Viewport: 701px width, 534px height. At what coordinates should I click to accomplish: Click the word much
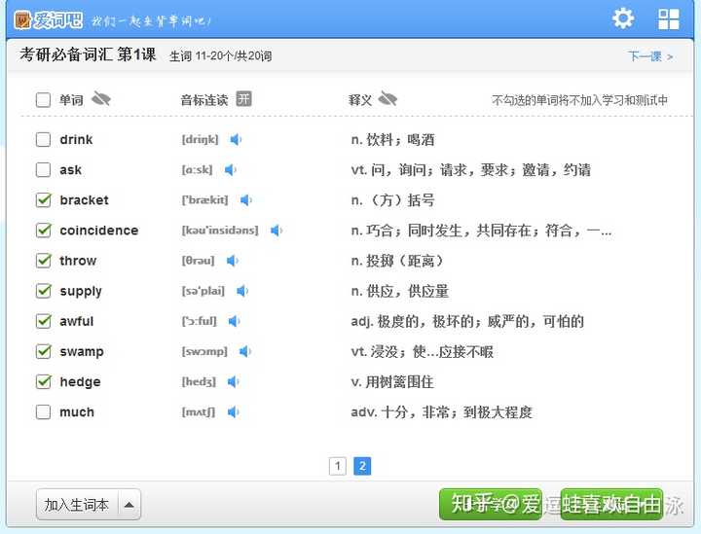tap(77, 412)
